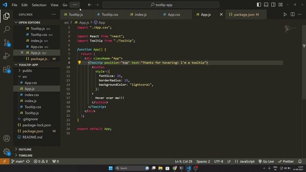
Task: Show hidden menu items via ellipsis
Action: (75, 5)
